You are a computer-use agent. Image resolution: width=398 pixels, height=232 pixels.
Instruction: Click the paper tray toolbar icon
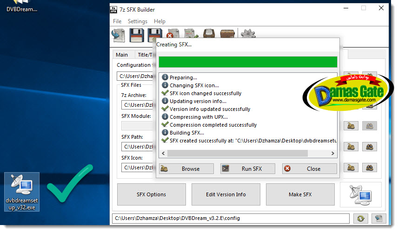point(209,33)
